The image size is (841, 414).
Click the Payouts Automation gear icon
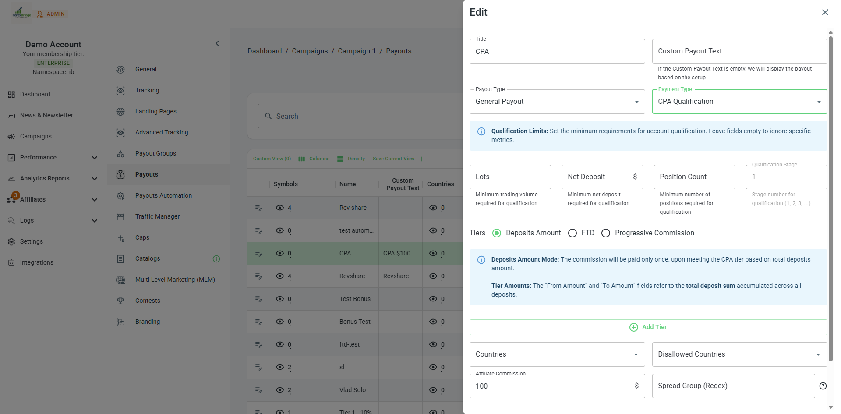(120, 196)
